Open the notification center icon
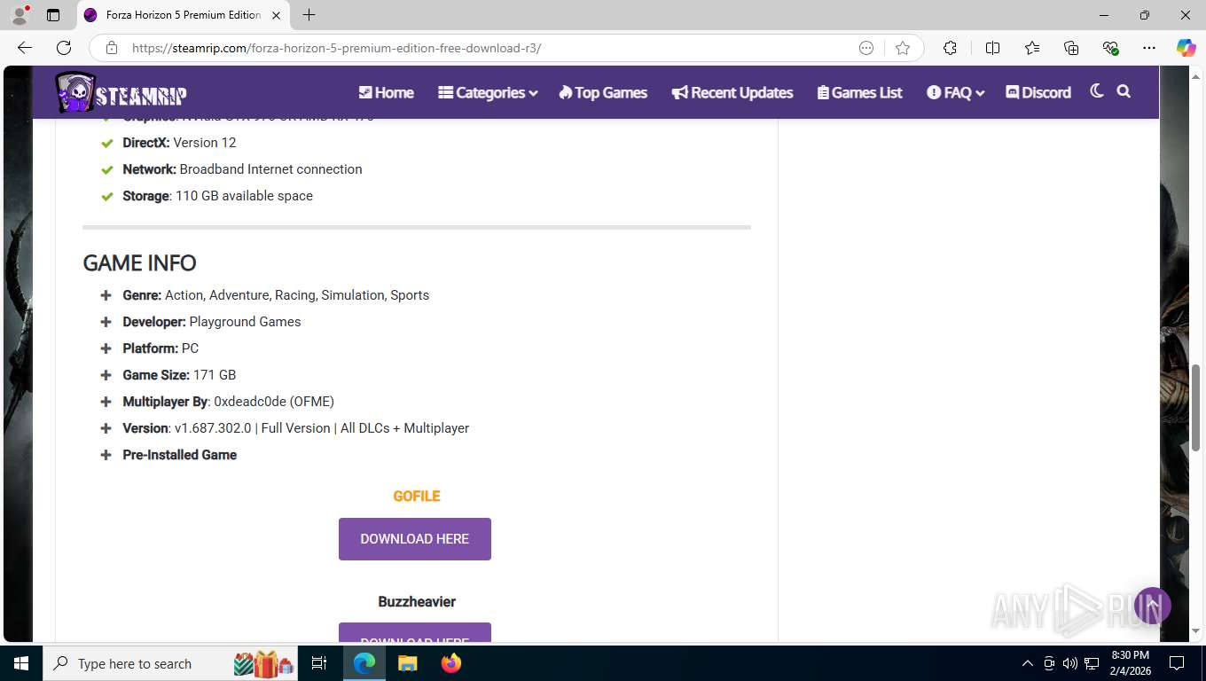 click(x=1177, y=663)
